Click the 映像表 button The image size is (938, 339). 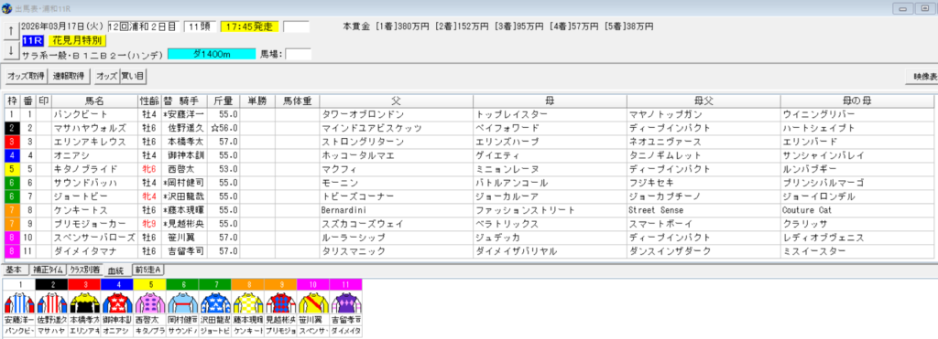(922, 77)
